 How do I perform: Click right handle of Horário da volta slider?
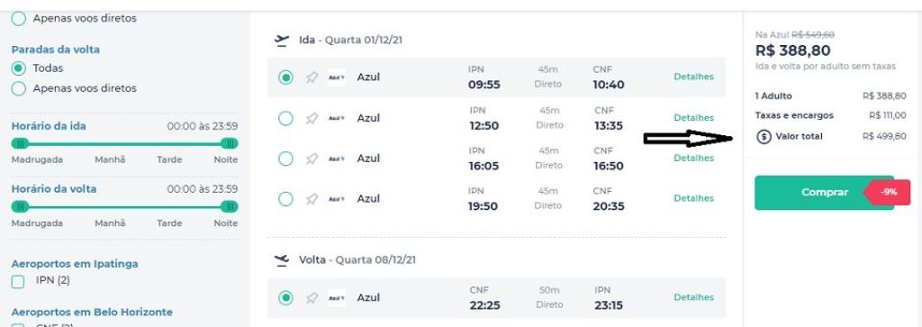(230, 206)
